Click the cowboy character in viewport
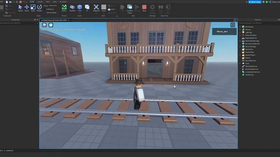 click(x=139, y=94)
